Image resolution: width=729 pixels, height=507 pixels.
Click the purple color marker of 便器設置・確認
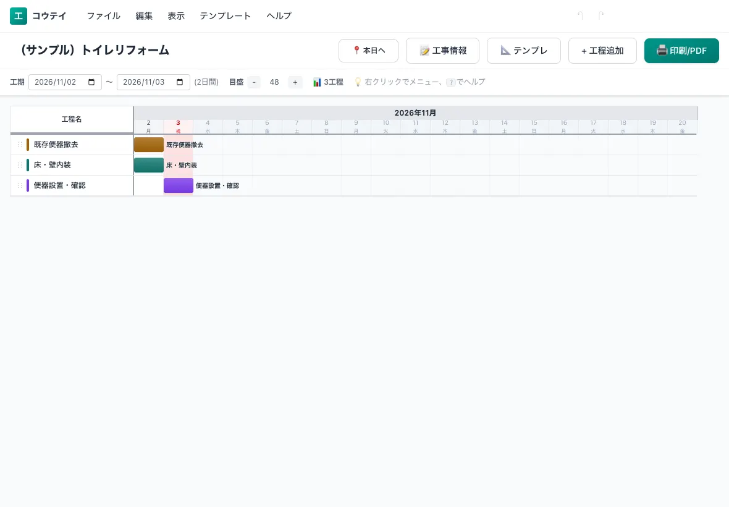click(x=28, y=185)
